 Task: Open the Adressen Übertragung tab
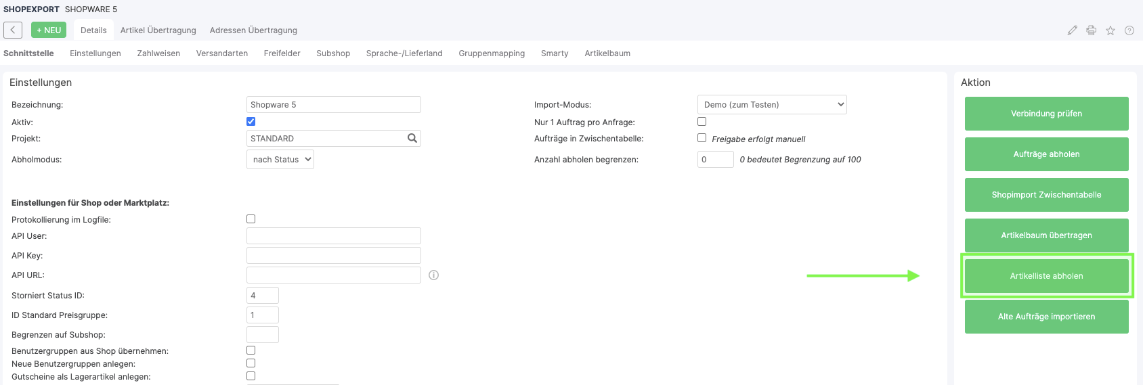click(253, 30)
